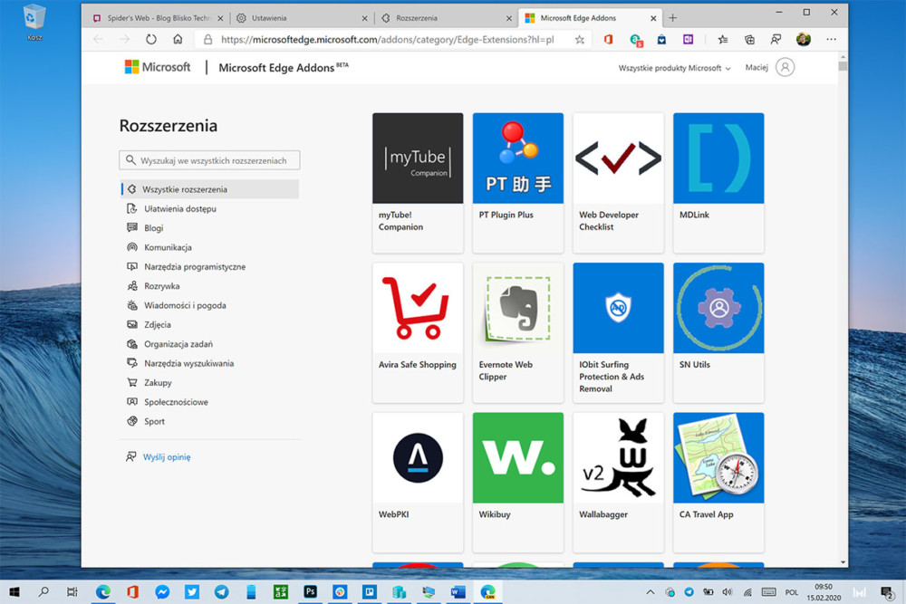
Task: Open the Avira Safe Shopping card
Action: click(x=418, y=332)
